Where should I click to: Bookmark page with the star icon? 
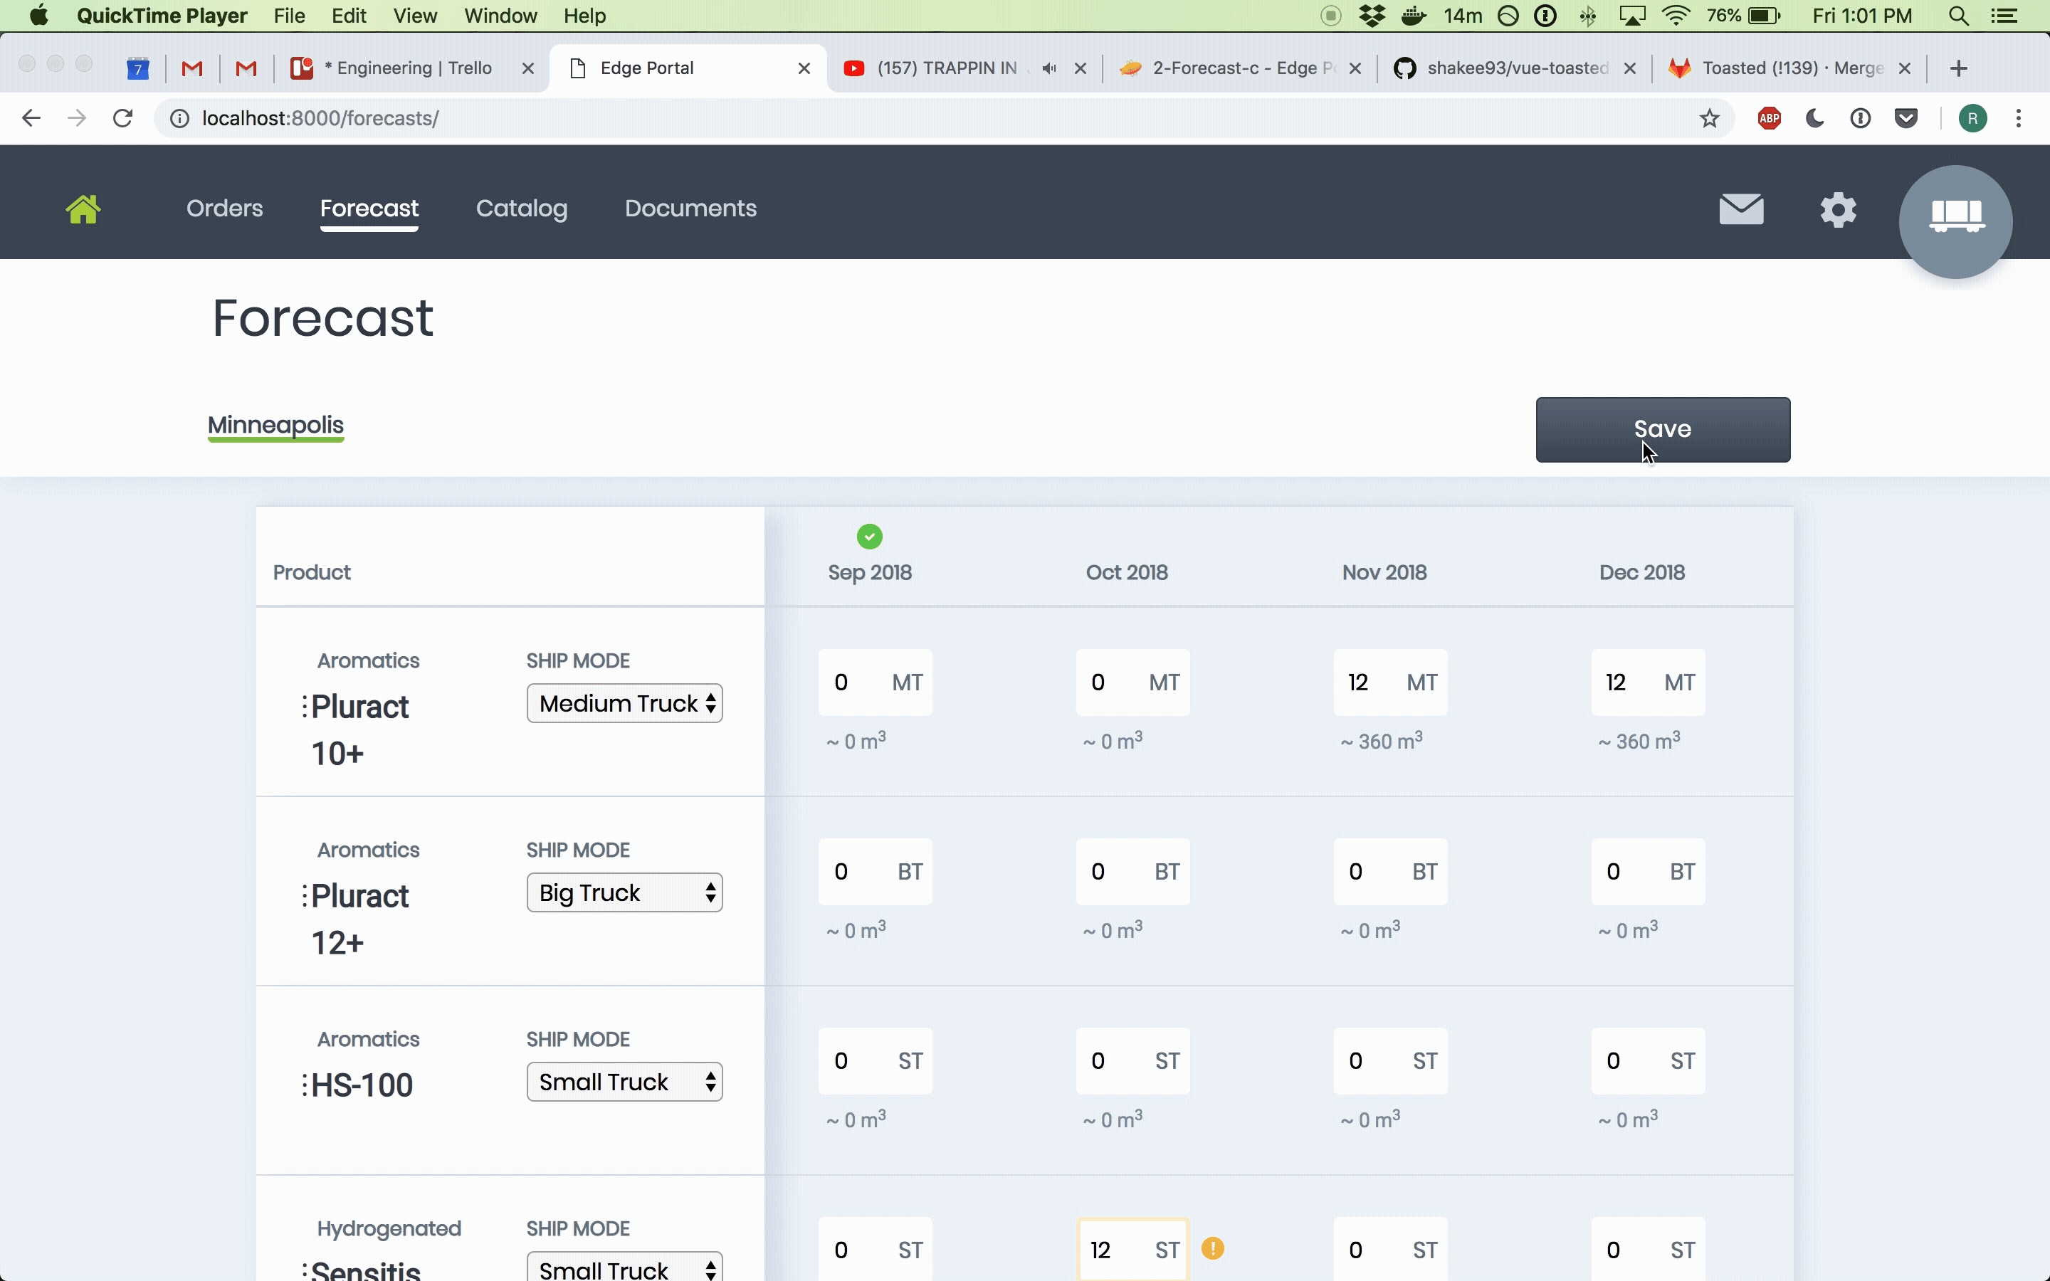point(1708,119)
